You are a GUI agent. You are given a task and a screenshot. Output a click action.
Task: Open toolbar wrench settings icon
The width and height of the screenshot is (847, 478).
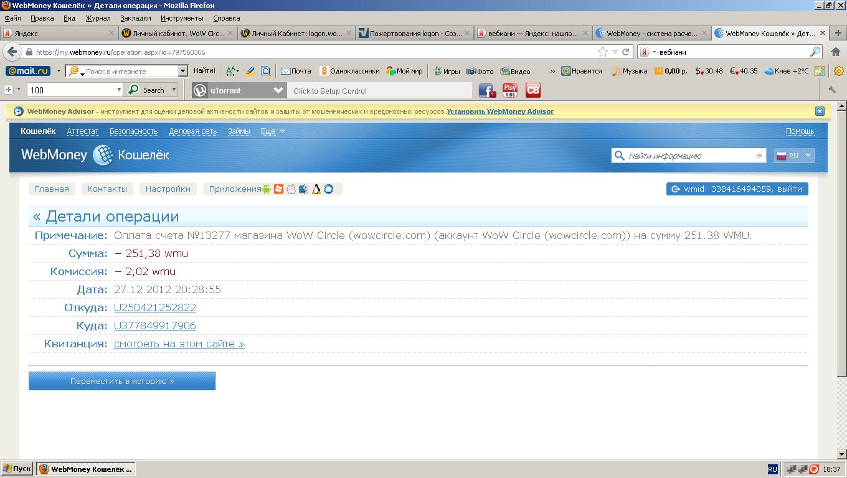pyautogui.click(x=832, y=90)
